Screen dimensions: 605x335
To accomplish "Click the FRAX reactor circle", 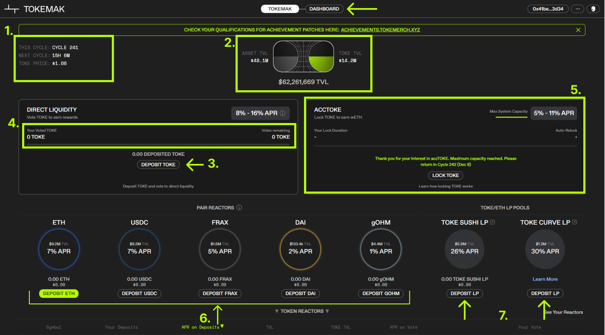I will click(x=219, y=249).
